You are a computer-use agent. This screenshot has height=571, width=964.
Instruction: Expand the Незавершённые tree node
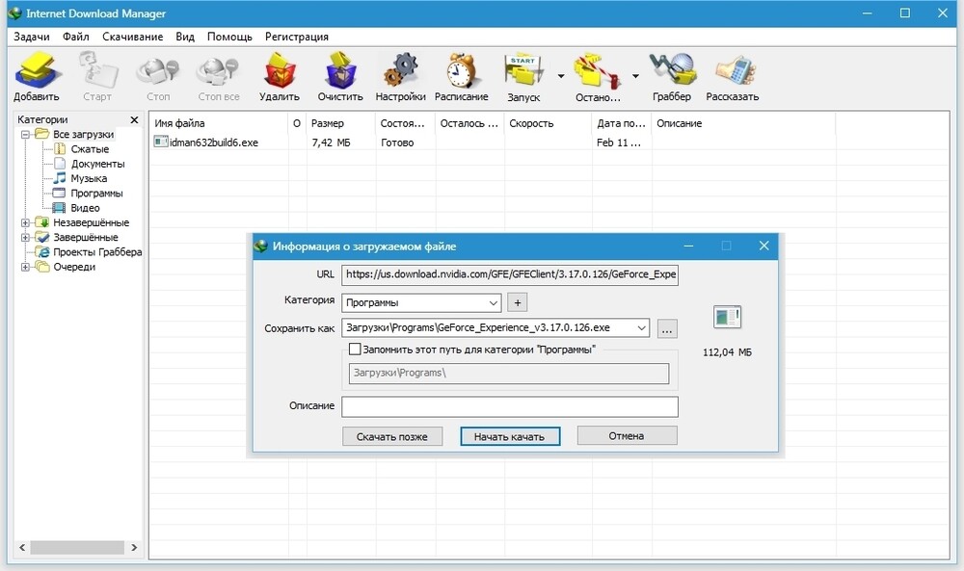[26, 222]
